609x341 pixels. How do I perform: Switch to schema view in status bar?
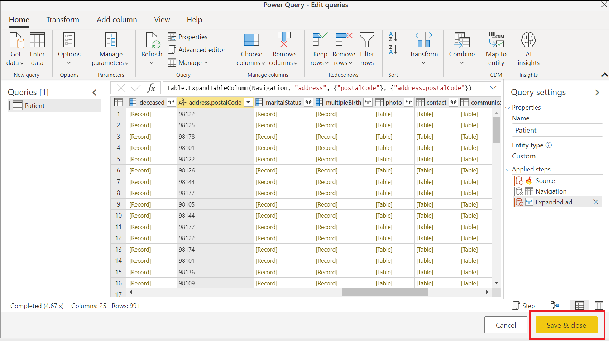click(x=599, y=306)
